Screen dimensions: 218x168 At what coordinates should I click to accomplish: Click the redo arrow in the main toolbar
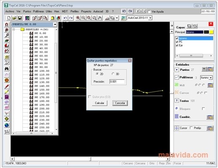[71, 18]
